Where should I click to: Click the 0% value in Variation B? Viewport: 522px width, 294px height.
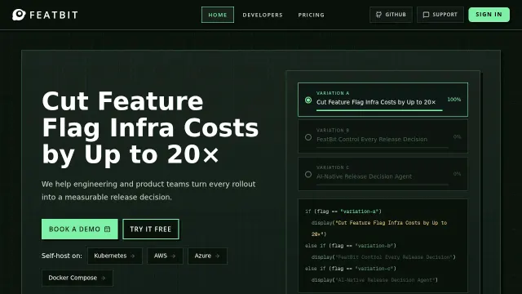(x=457, y=136)
